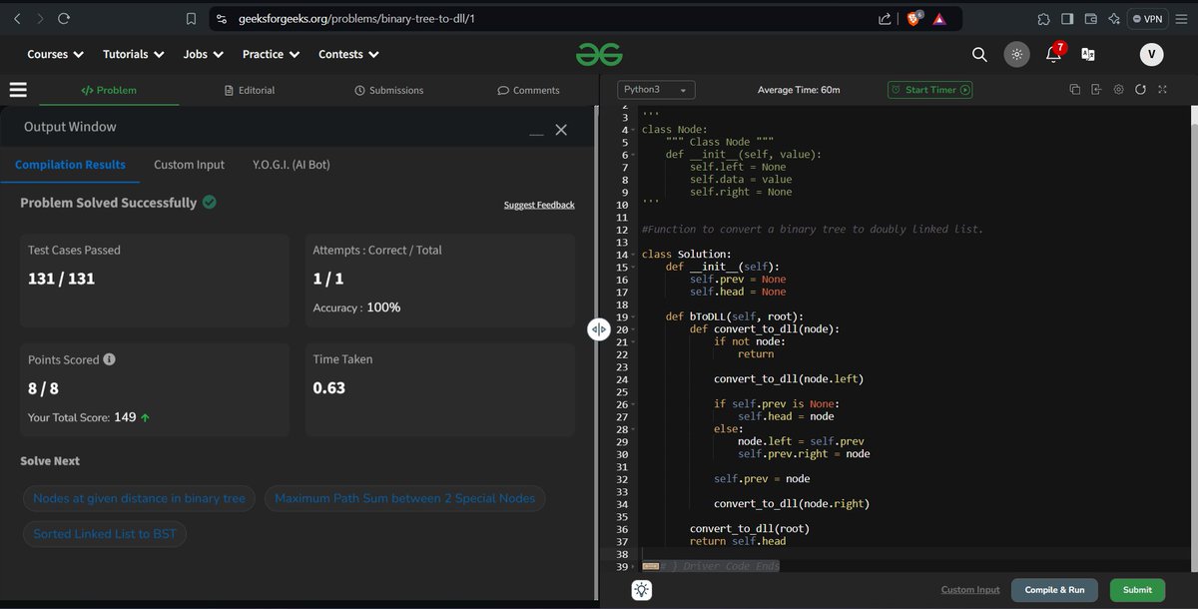Click the info icon beside Points Scored
This screenshot has height=609, width=1198.
coord(110,359)
